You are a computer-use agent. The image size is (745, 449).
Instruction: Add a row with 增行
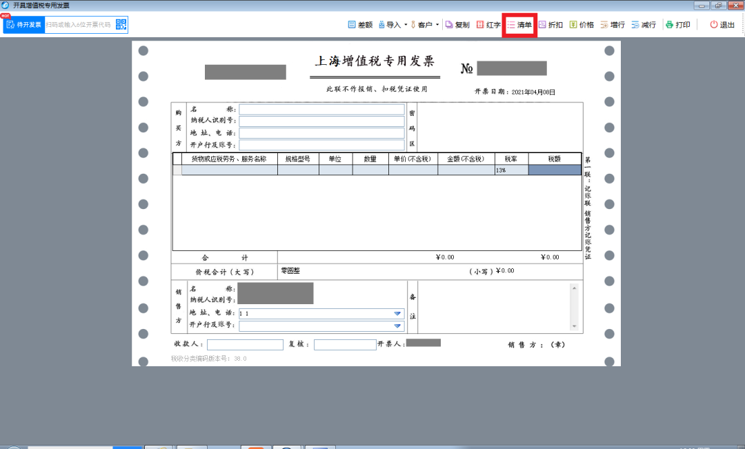pos(613,25)
